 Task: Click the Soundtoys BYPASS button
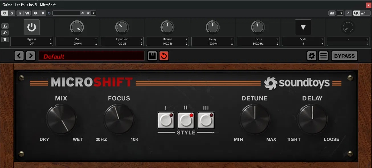click(344, 56)
